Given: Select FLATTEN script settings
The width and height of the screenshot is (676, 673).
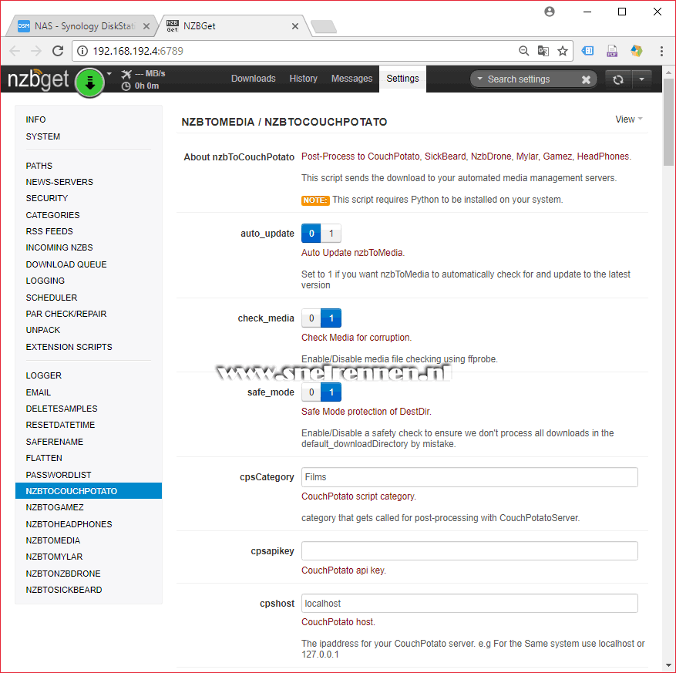Looking at the screenshot, I should click(x=43, y=458).
